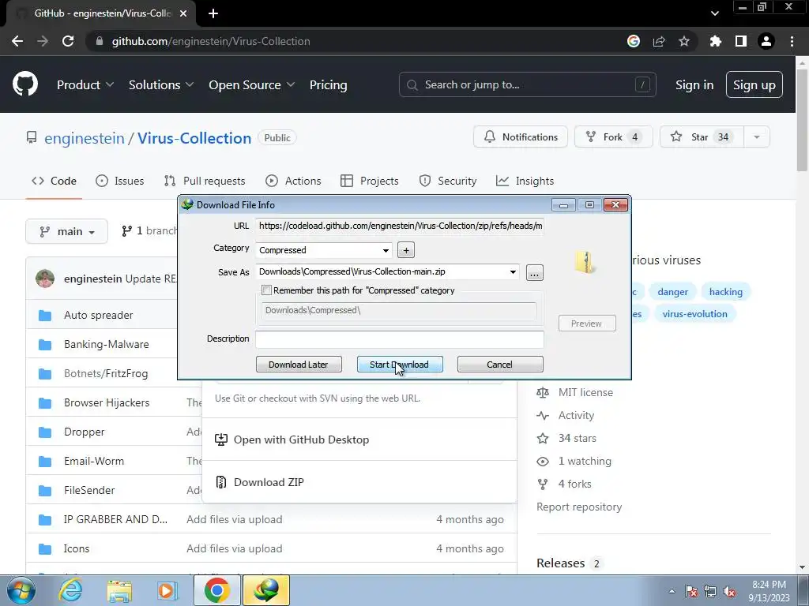Screen dimensions: 809x606
Task: Open the Email-Worm folder
Action: (94, 461)
